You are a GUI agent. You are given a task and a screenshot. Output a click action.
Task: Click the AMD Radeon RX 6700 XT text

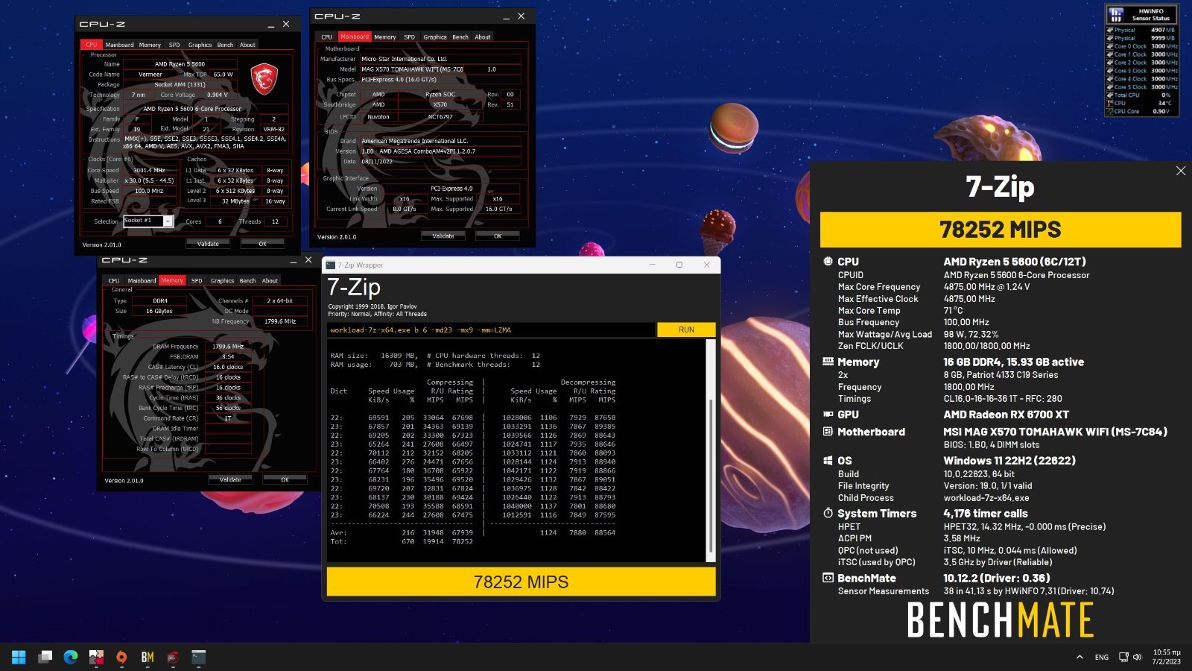click(x=1006, y=415)
